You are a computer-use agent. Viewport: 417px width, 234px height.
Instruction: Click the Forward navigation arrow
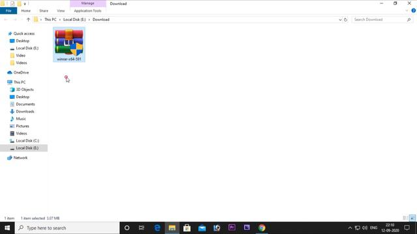[x=15, y=19]
